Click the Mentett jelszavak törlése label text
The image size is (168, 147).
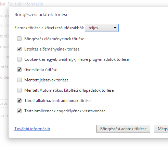[47, 80]
